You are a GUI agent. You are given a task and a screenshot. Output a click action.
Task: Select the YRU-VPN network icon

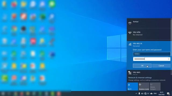point(130,33)
